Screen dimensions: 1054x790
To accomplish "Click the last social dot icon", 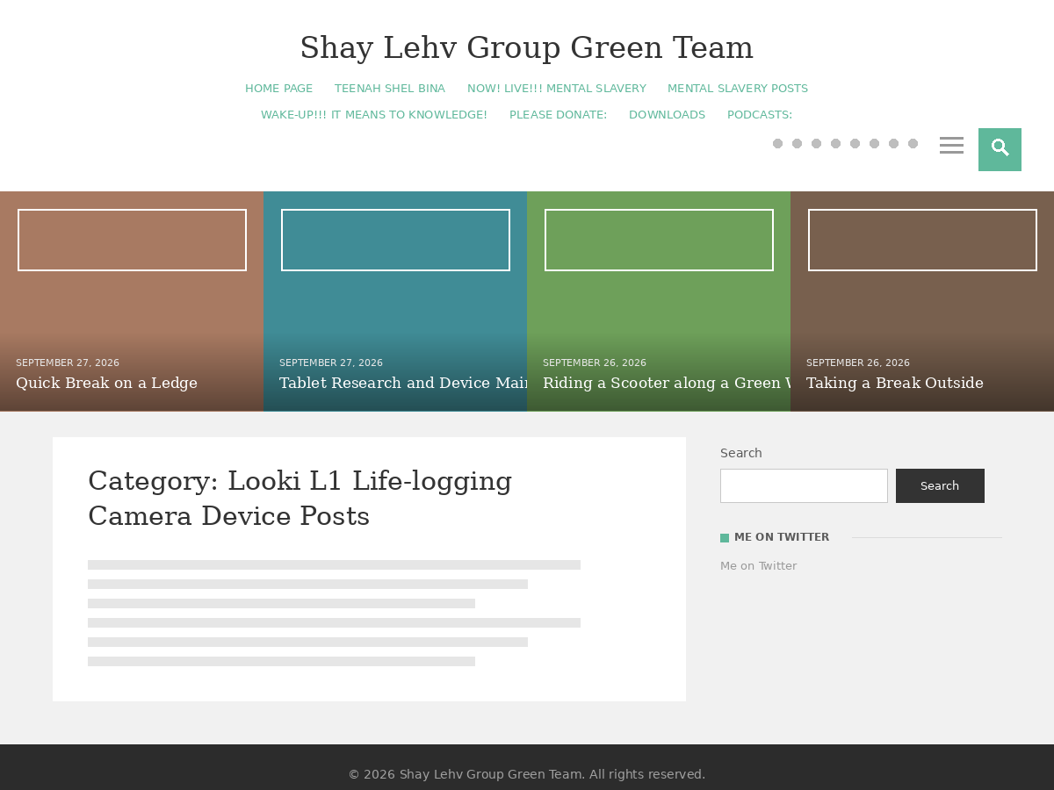I will [913, 144].
